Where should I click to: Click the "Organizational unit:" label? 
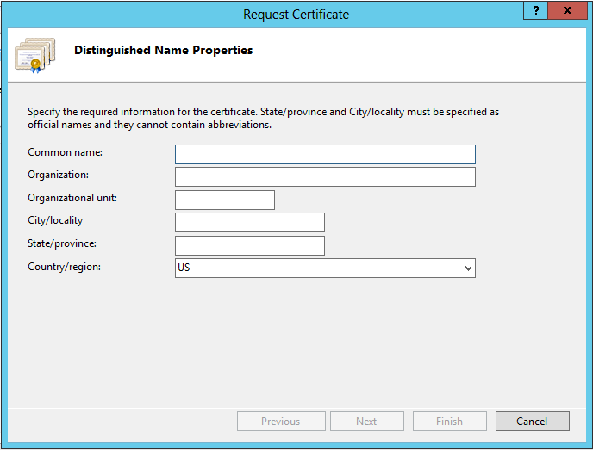pyautogui.click(x=72, y=198)
